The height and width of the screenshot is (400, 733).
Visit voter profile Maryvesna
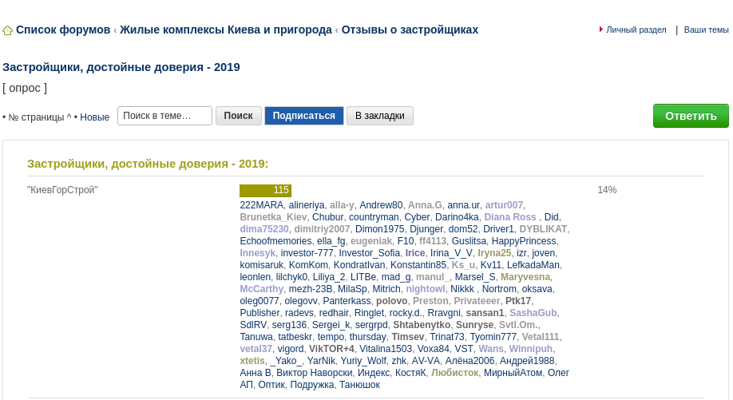tap(525, 277)
